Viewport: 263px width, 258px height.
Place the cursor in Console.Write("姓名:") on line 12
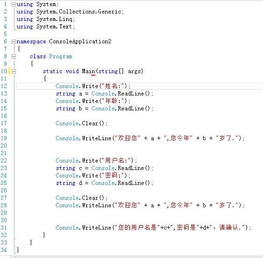click(93, 86)
